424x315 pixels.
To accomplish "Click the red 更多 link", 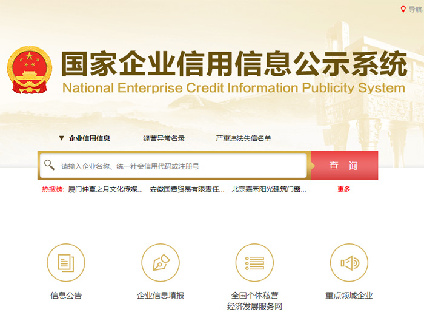I will [343, 189].
